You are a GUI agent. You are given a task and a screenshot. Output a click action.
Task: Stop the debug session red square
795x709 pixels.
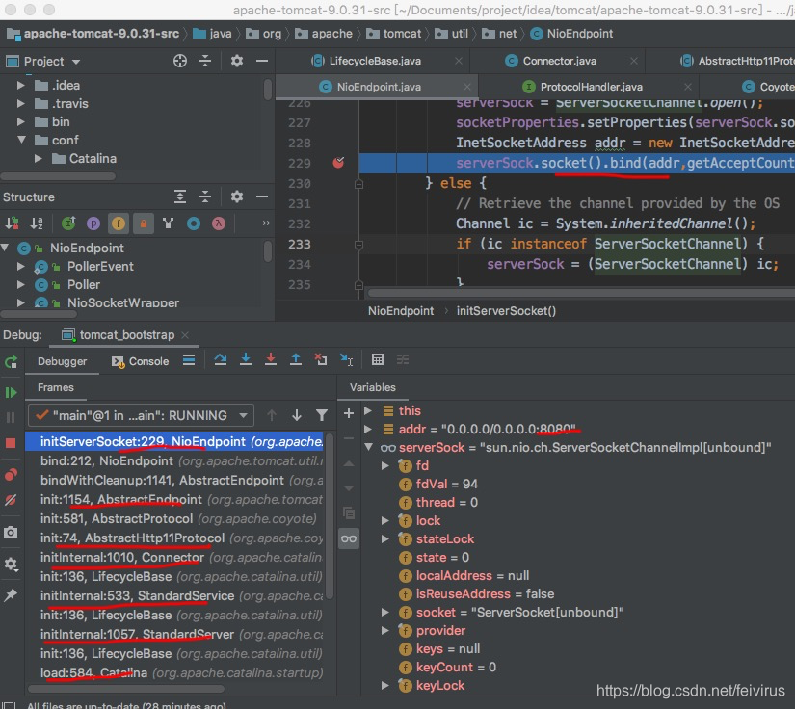pyautogui.click(x=11, y=443)
